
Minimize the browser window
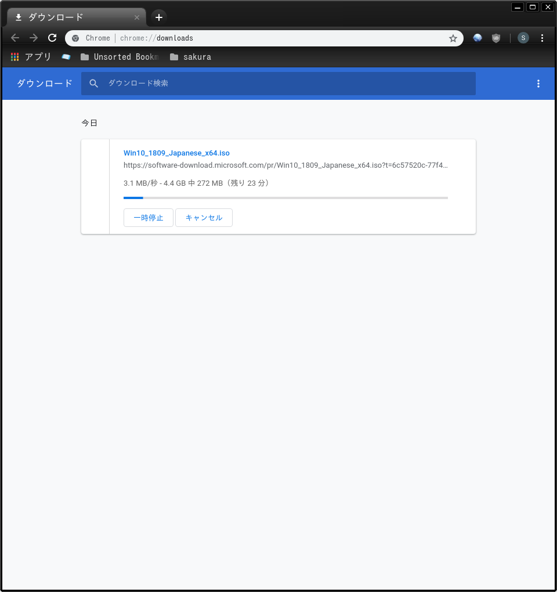(518, 7)
